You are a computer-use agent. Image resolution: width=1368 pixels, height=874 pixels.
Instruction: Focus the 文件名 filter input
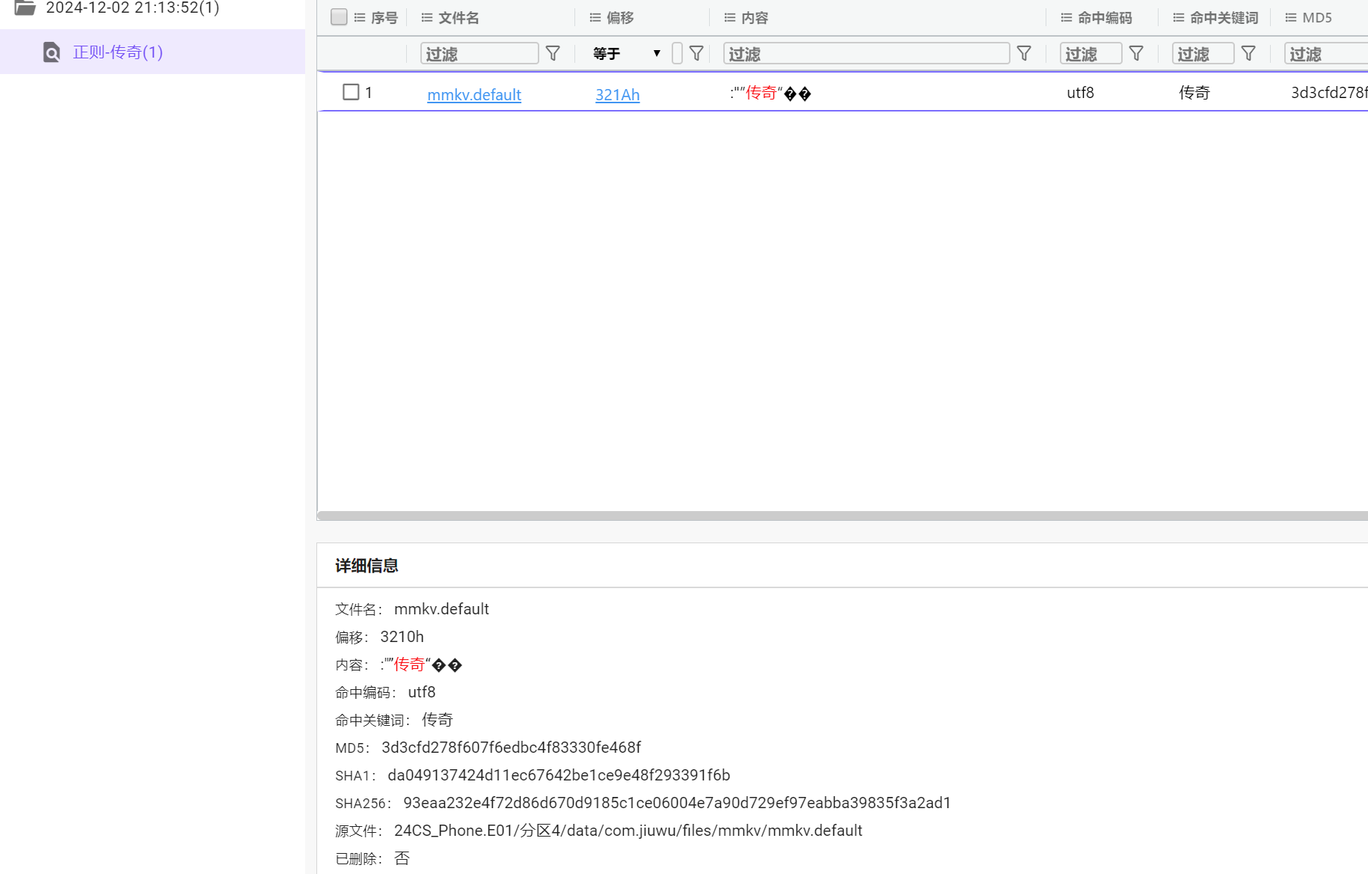pos(479,53)
